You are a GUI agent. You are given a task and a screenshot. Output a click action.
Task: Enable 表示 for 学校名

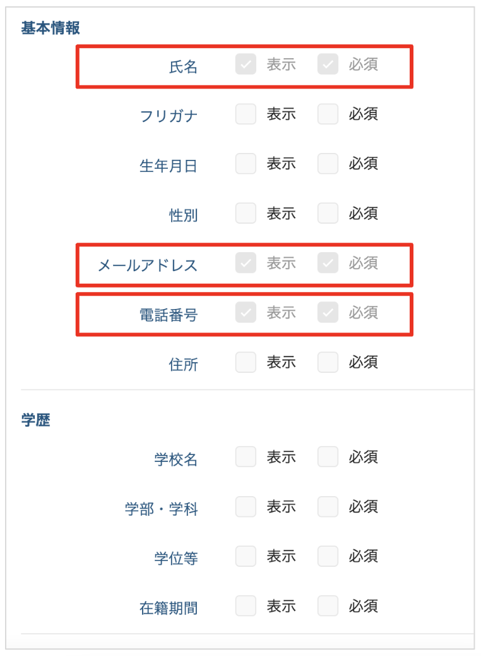click(x=246, y=457)
